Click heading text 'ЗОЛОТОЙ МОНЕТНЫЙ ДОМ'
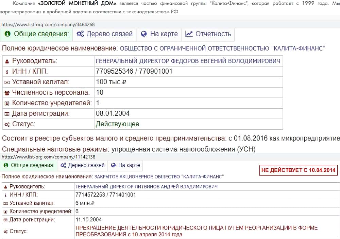340x239 pixels. pos(77,3)
